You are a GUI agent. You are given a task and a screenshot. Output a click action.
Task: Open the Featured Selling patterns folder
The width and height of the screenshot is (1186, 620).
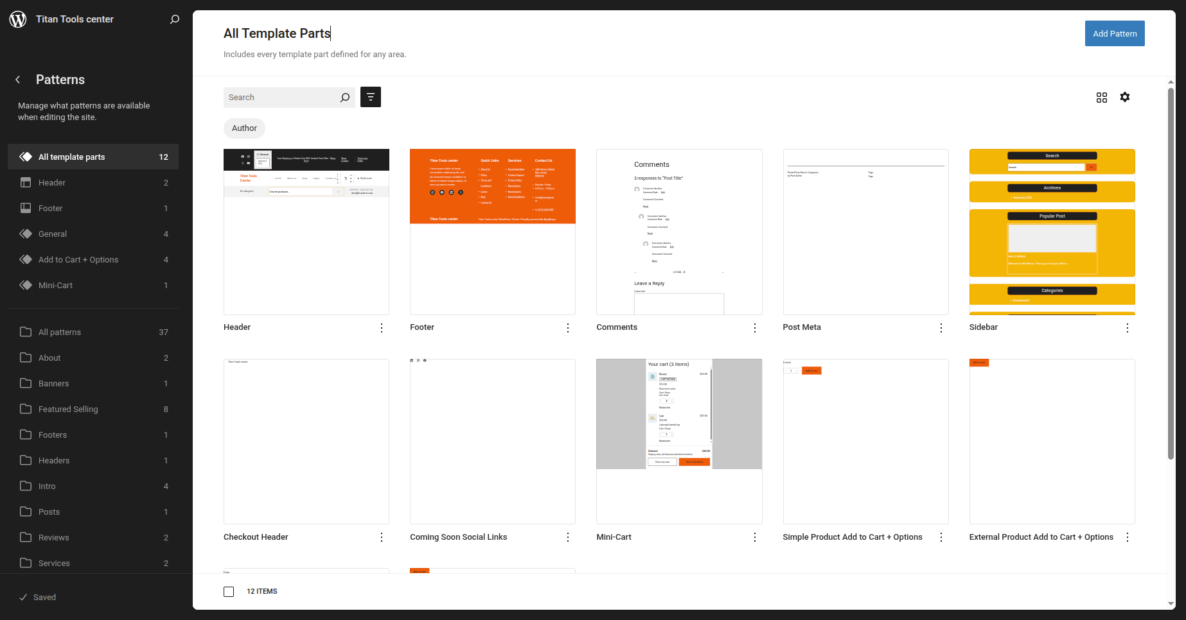click(x=68, y=409)
